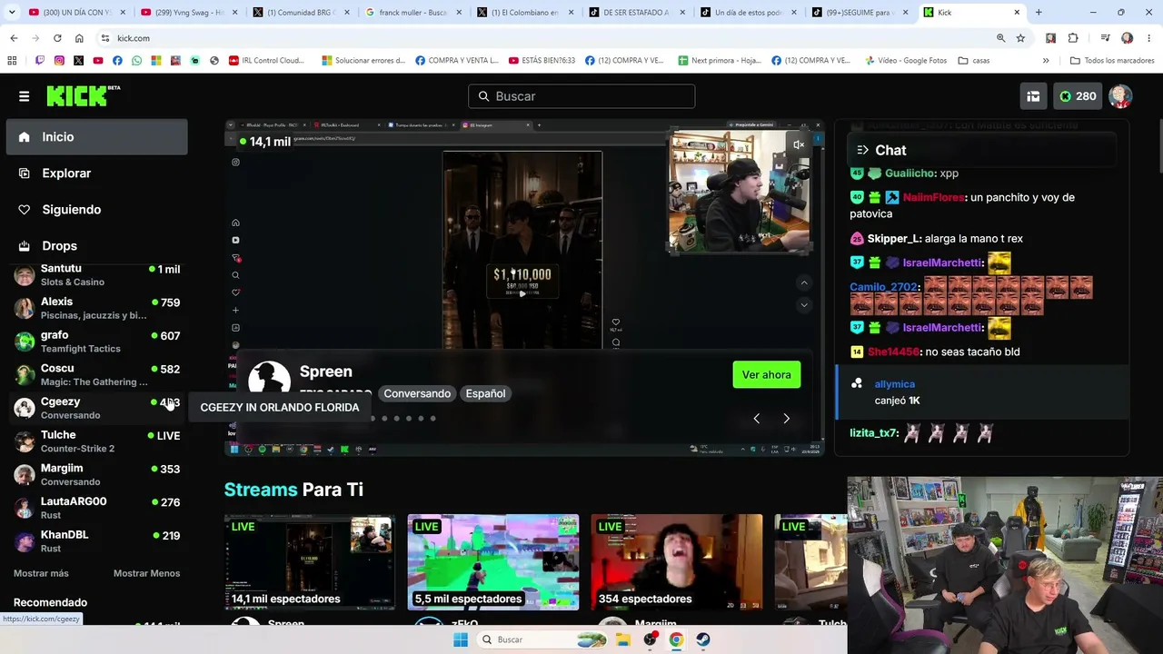1163x654 pixels.
Task: Open Cgeezy's channel in following list
Action: coord(97,408)
